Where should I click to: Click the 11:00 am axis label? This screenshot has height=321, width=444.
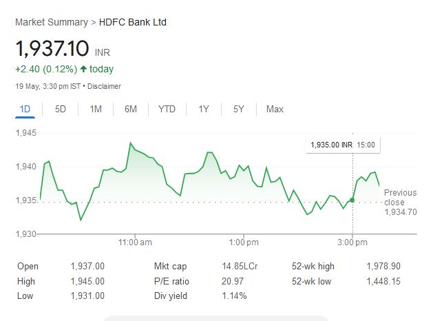point(135,242)
